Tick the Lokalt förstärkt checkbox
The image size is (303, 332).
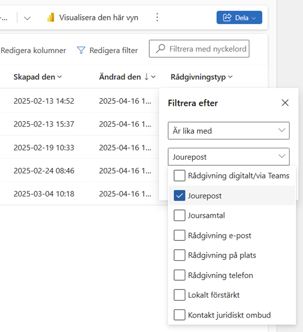tap(179, 295)
